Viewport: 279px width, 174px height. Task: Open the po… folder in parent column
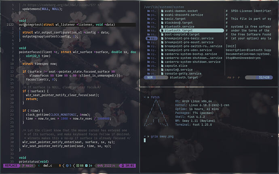[151, 15]
